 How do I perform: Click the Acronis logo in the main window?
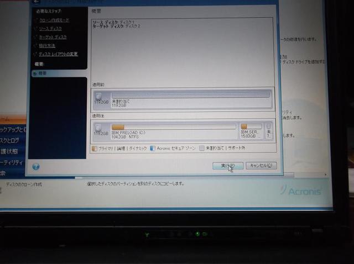point(301,190)
